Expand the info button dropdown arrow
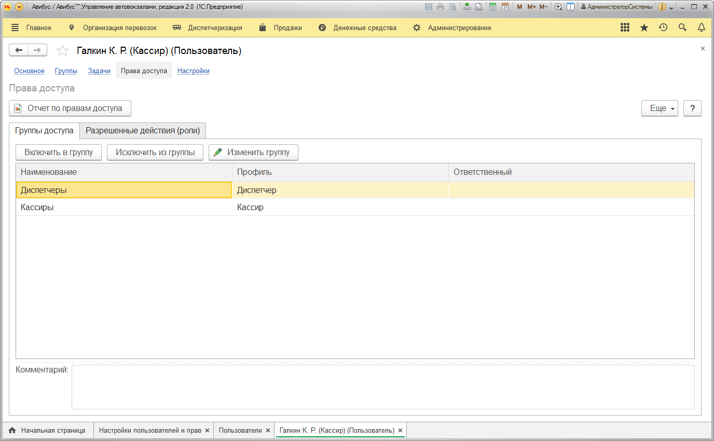The height and width of the screenshot is (441, 714). [671, 8]
